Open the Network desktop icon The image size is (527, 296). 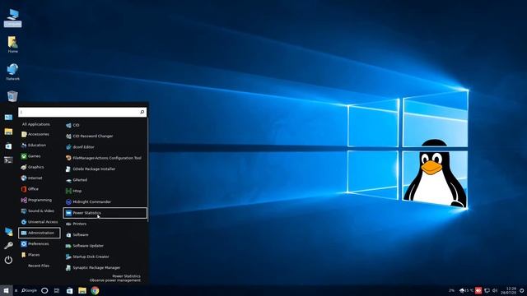(13, 72)
